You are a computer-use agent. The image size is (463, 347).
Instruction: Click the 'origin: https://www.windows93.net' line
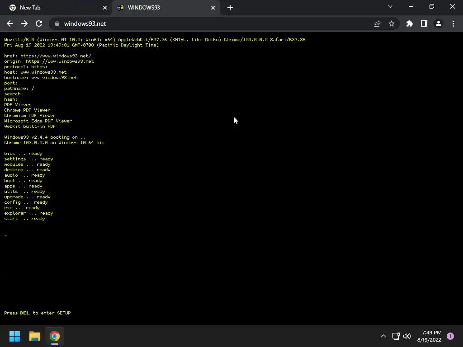[x=49, y=61]
